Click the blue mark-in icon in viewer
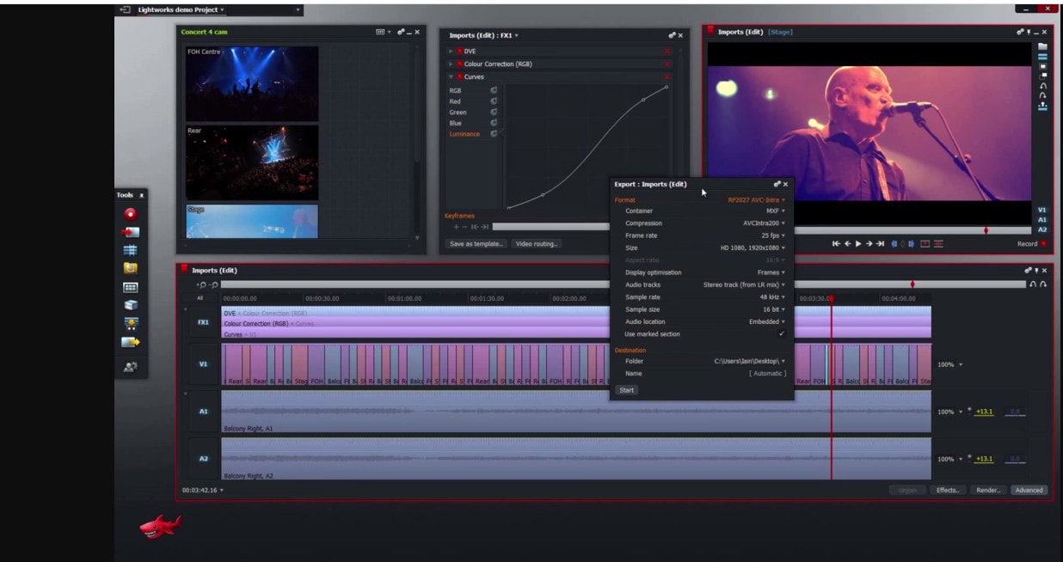Screen dimensions: 1063x562 (893, 244)
